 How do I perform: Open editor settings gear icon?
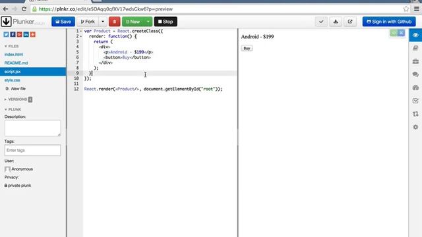[x=415, y=127]
